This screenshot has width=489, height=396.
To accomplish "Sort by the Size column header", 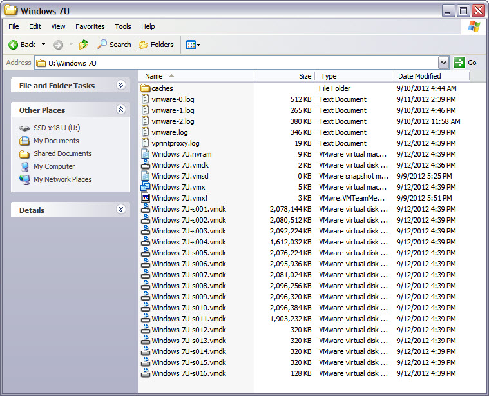I will 283,76.
